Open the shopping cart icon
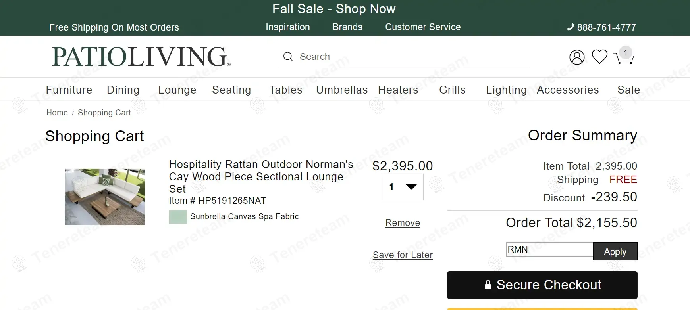The image size is (690, 310). point(624,57)
